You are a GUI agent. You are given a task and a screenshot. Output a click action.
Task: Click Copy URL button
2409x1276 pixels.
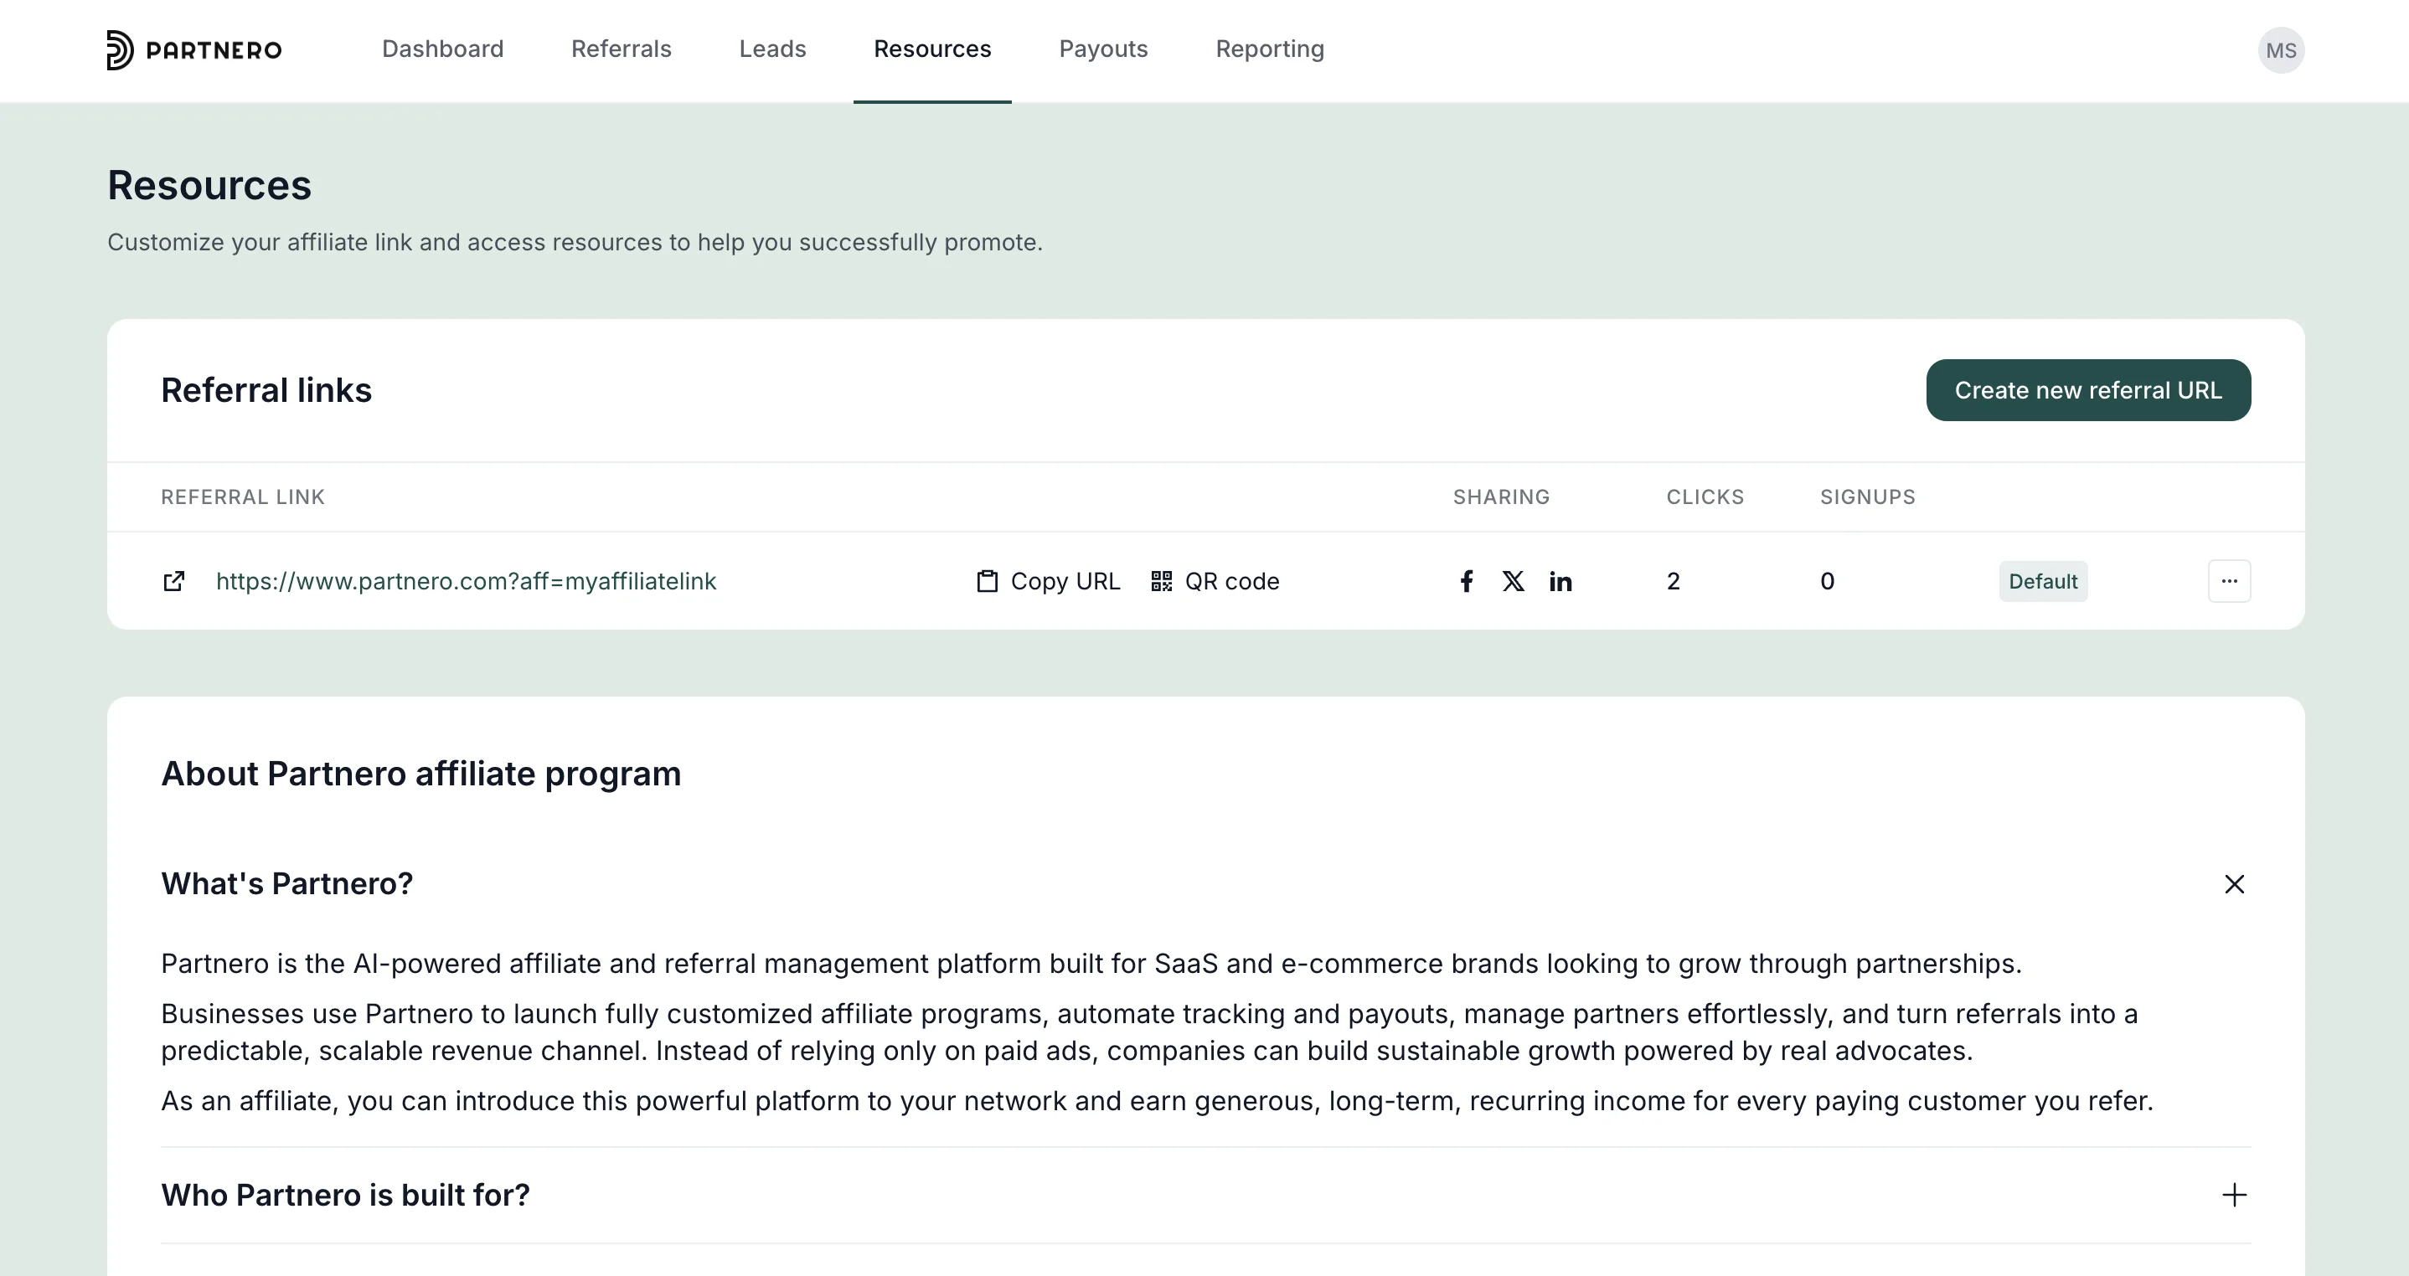coord(1049,581)
